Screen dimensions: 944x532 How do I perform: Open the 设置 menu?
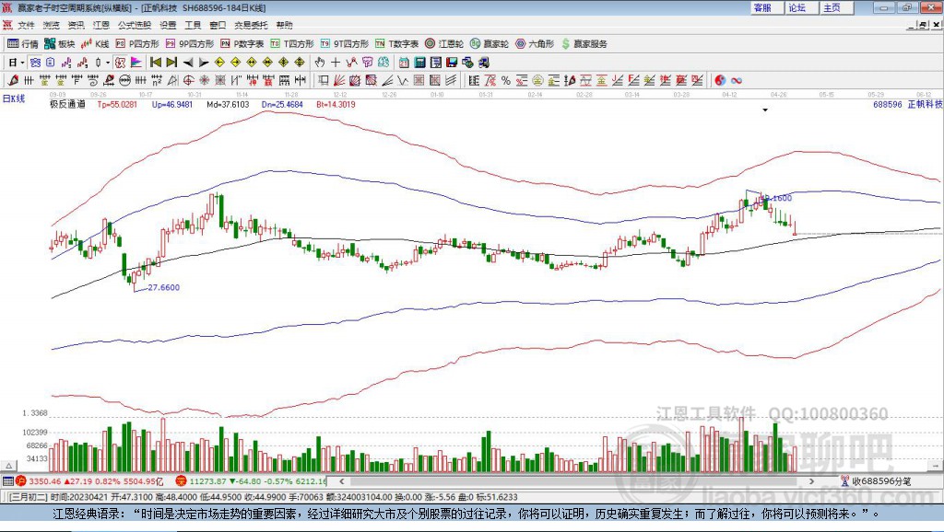pyautogui.click(x=168, y=25)
